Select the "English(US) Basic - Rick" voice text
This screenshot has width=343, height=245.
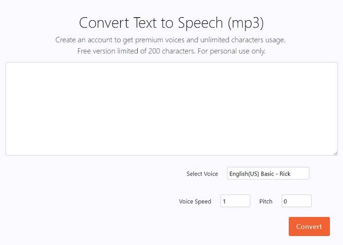point(260,174)
